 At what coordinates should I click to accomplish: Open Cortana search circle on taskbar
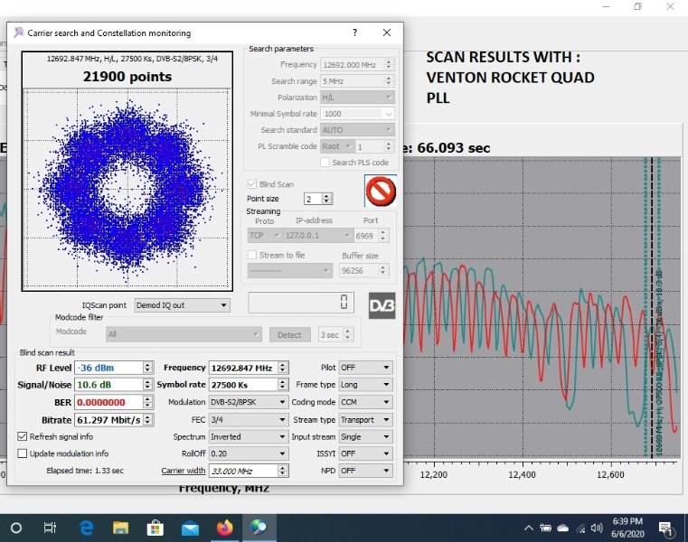16,528
